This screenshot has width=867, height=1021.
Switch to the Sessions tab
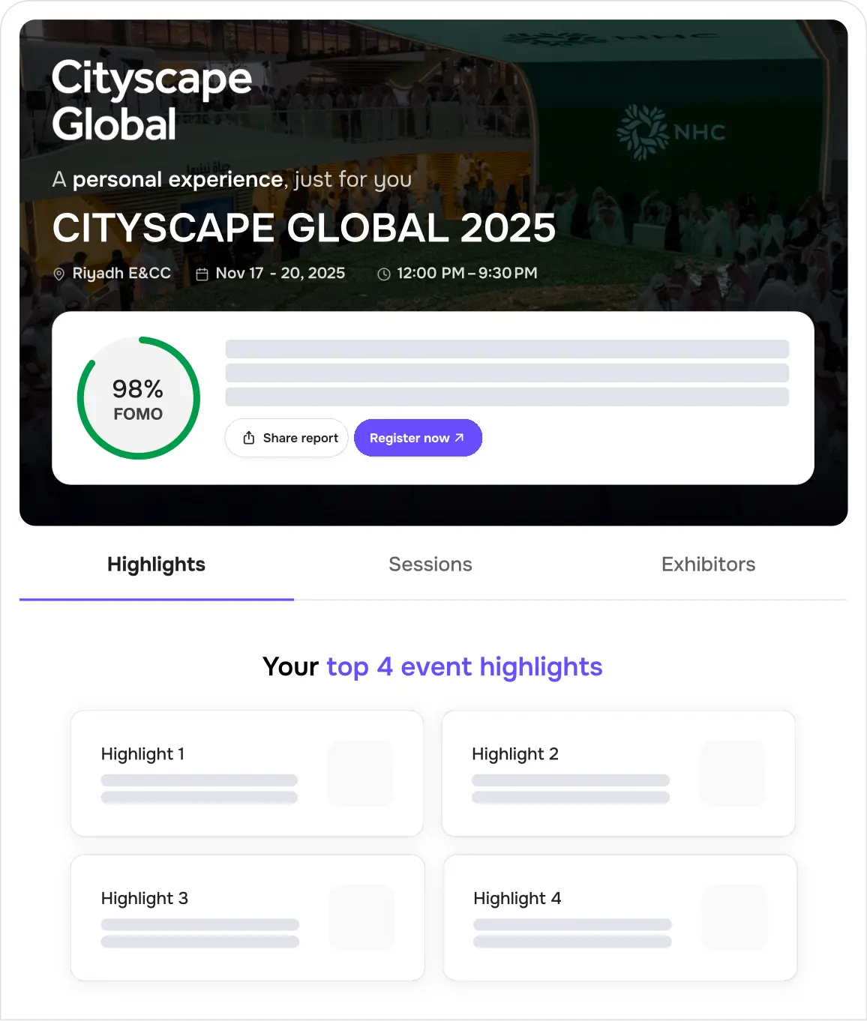click(430, 564)
